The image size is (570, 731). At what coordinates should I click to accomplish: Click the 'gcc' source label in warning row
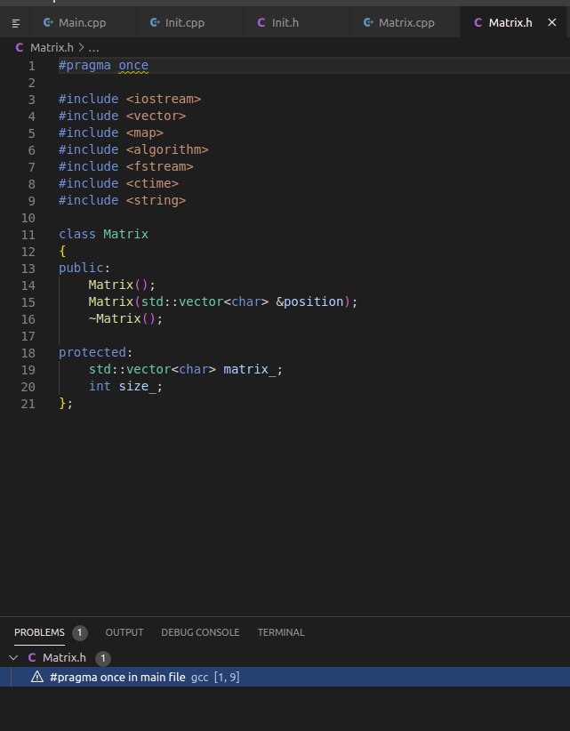(x=199, y=678)
